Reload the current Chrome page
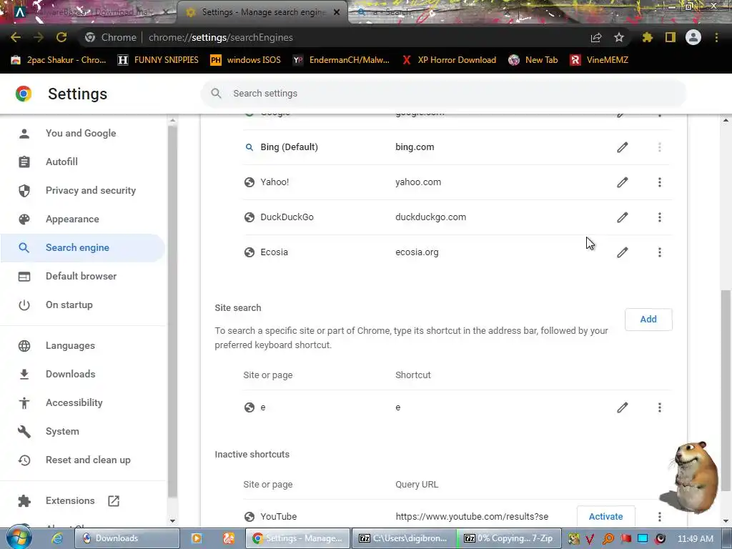Image resolution: width=732 pixels, height=549 pixels. (x=61, y=37)
